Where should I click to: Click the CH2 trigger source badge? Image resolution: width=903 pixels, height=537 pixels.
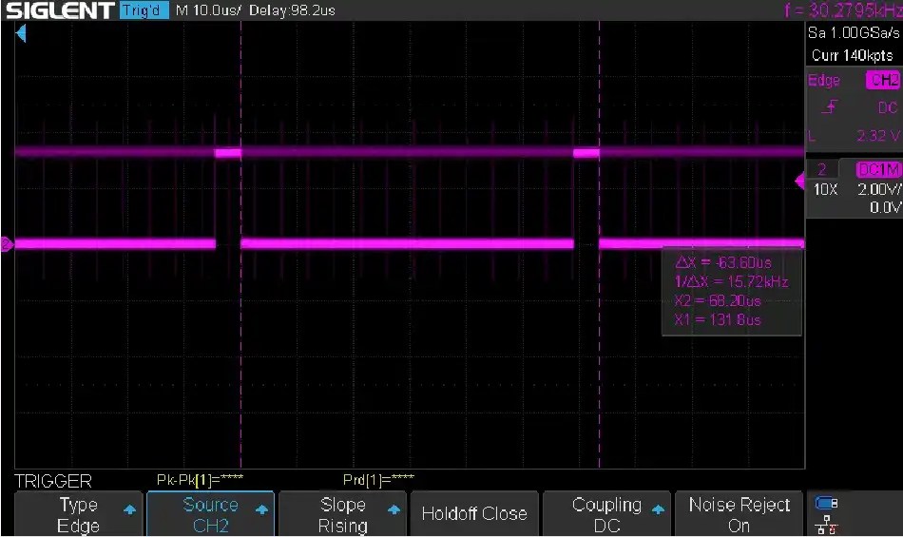pyautogui.click(x=882, y=81)
